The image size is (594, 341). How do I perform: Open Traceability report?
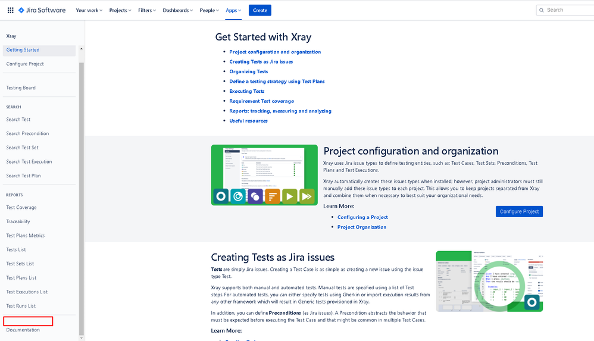pyautogui.click(x=18, y=221)
